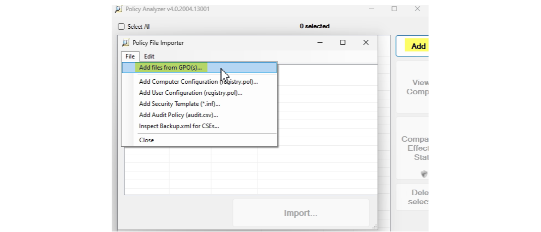Close the Policy Analyzer main window
This screenshot has height=232, width=541.
coord(417,9)
